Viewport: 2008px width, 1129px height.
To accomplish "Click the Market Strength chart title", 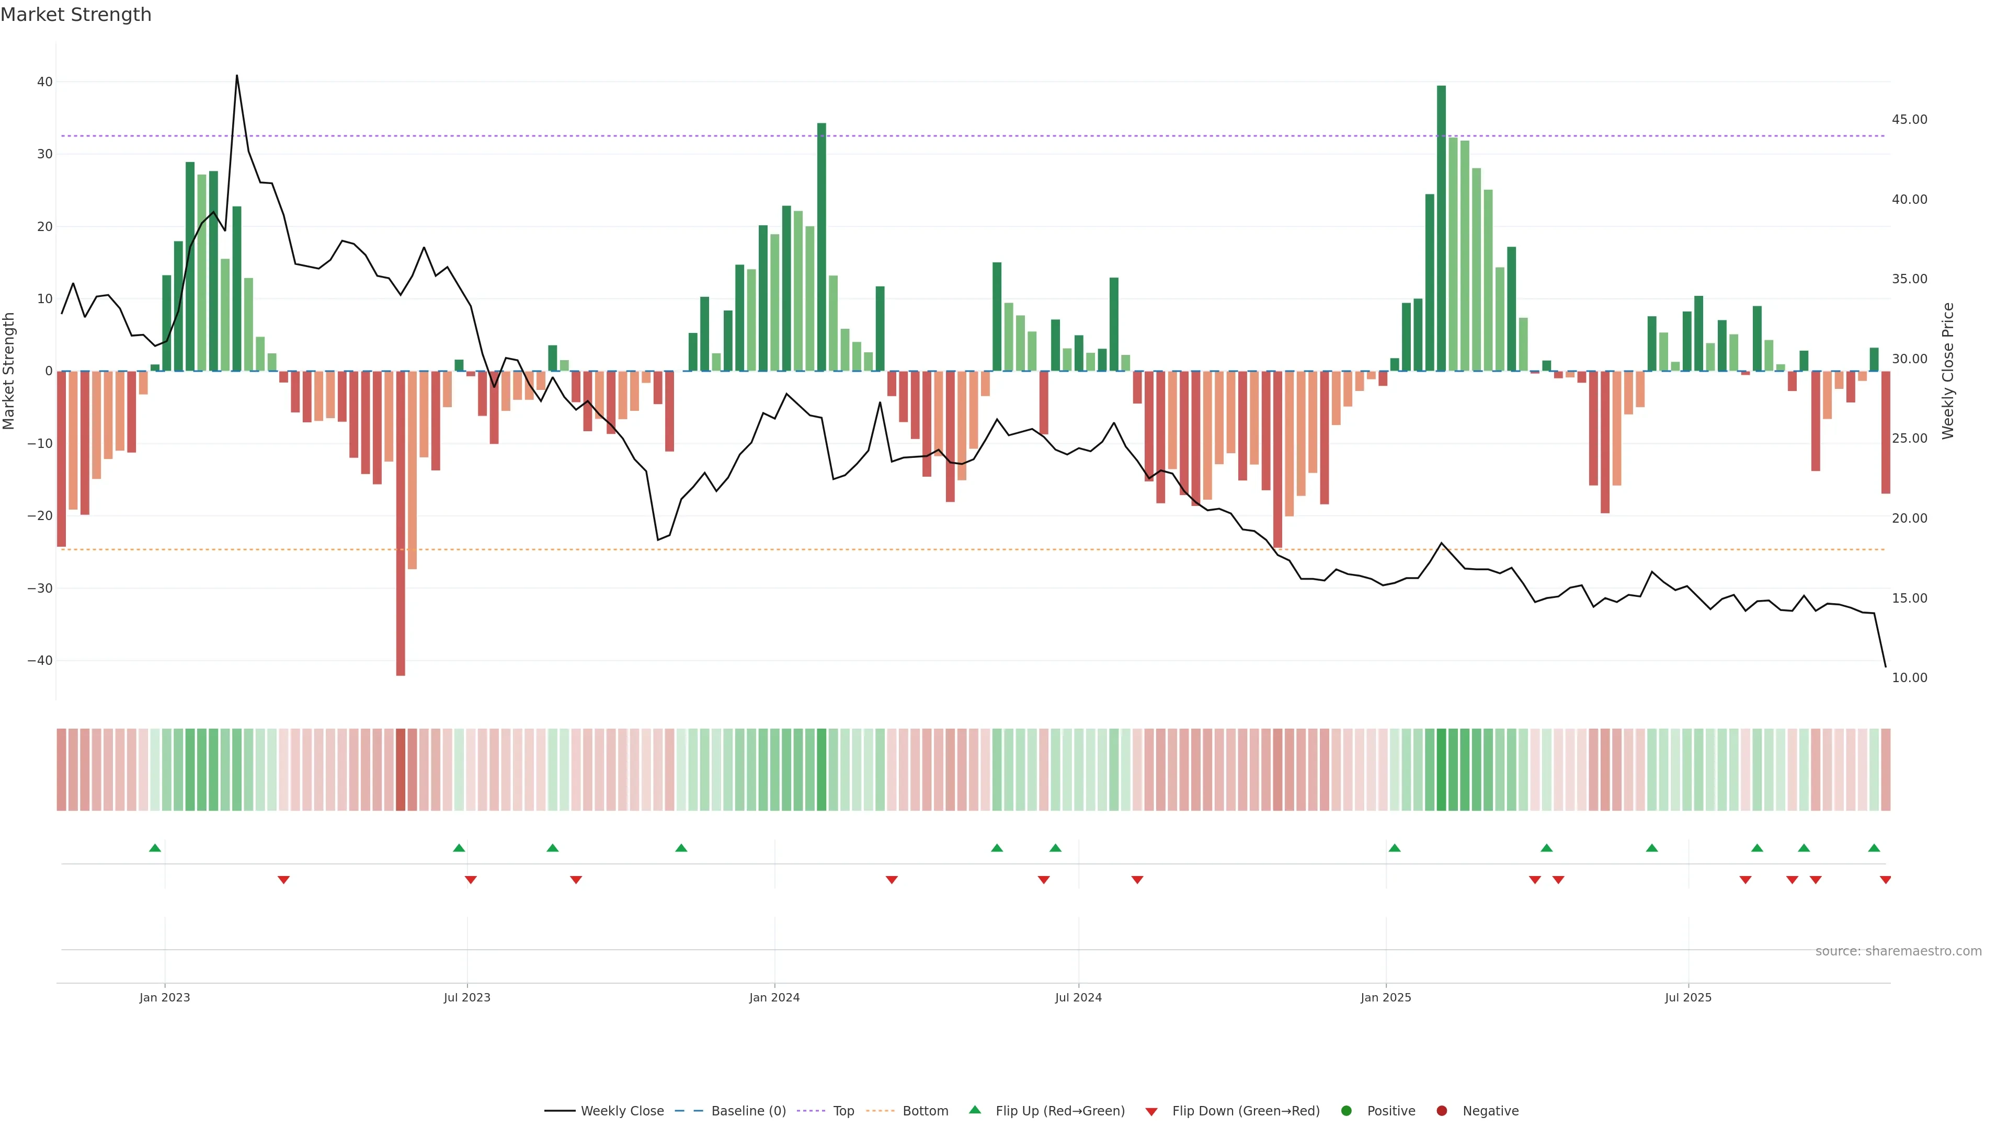I will (76, 15).
